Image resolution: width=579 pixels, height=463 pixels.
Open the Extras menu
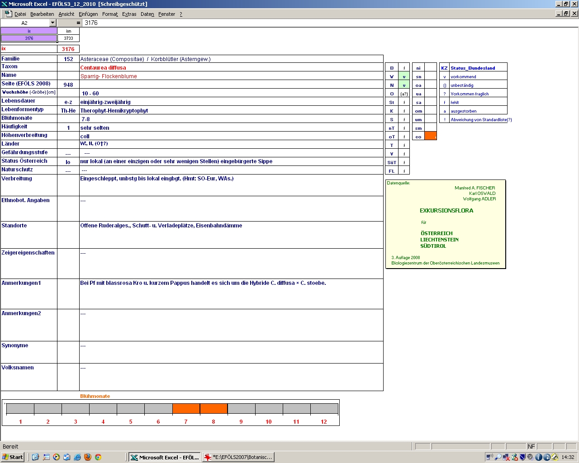[x=129, y=14]
